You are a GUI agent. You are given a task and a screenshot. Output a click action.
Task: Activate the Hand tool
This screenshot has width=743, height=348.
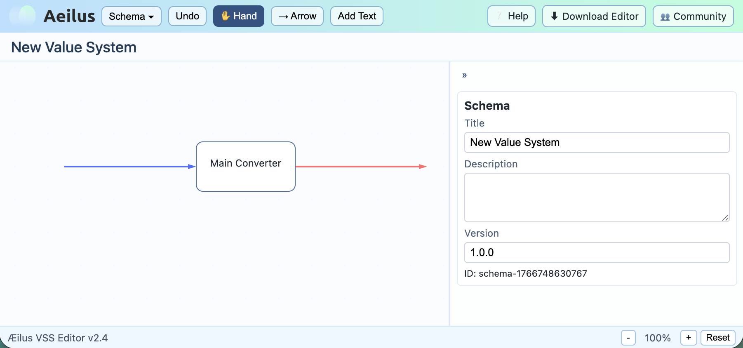coord(238,16)
